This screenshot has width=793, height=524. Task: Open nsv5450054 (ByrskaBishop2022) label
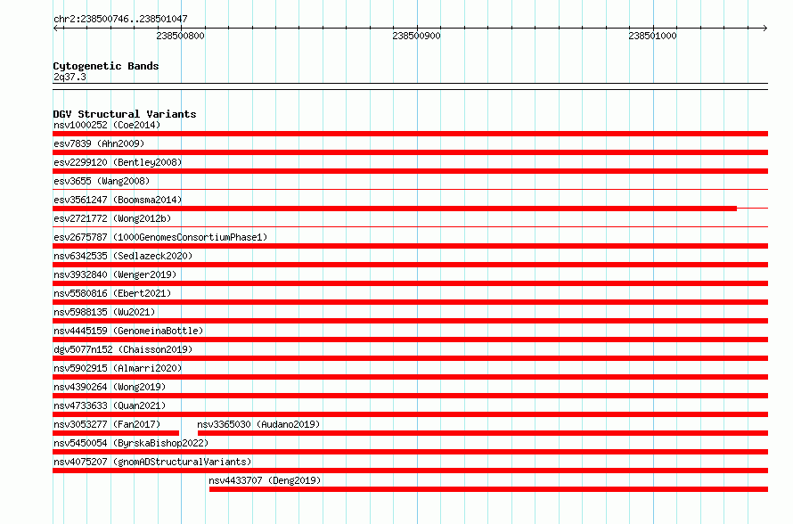(x=131, y=443)
